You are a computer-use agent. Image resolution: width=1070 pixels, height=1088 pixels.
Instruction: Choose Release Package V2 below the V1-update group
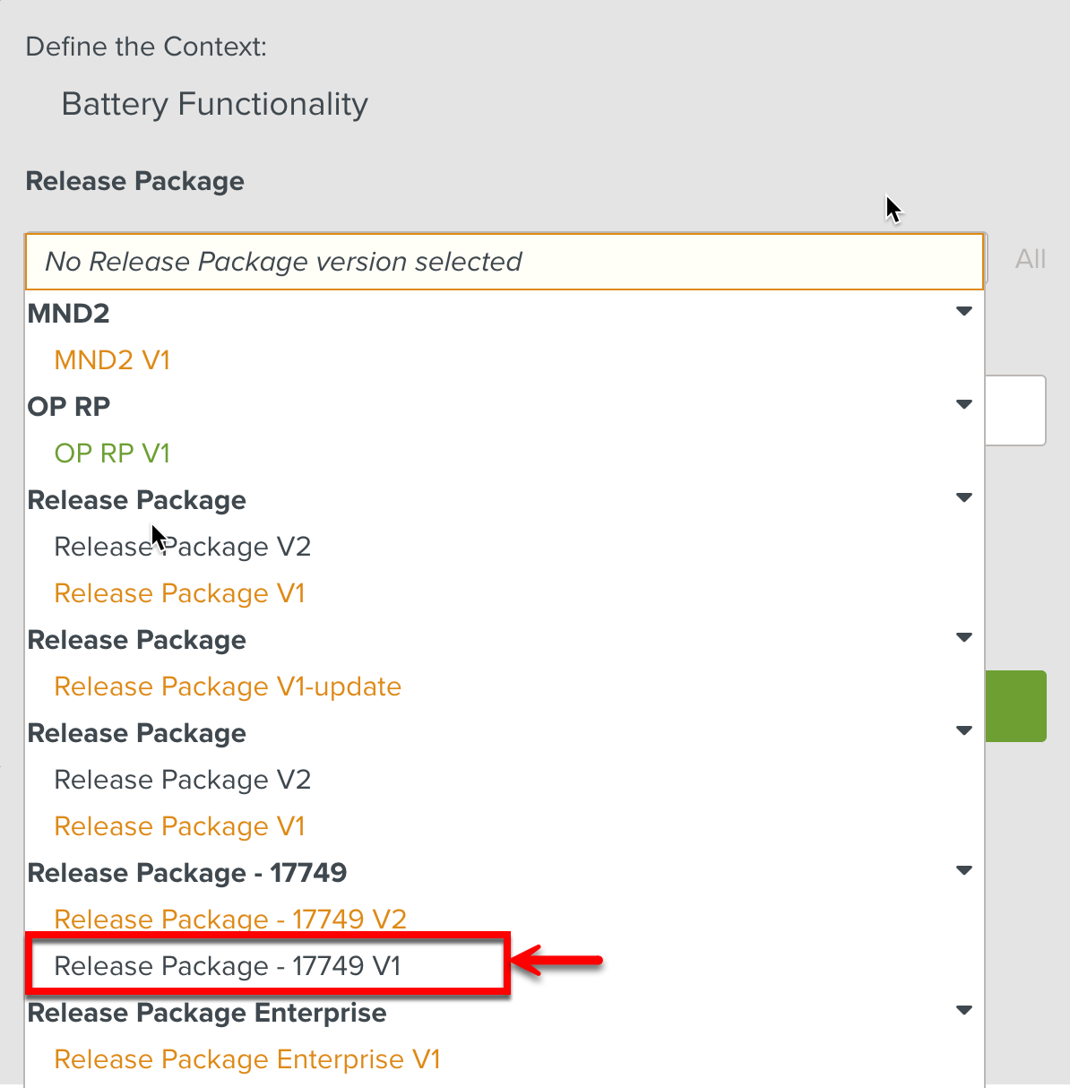click(182, 780)
